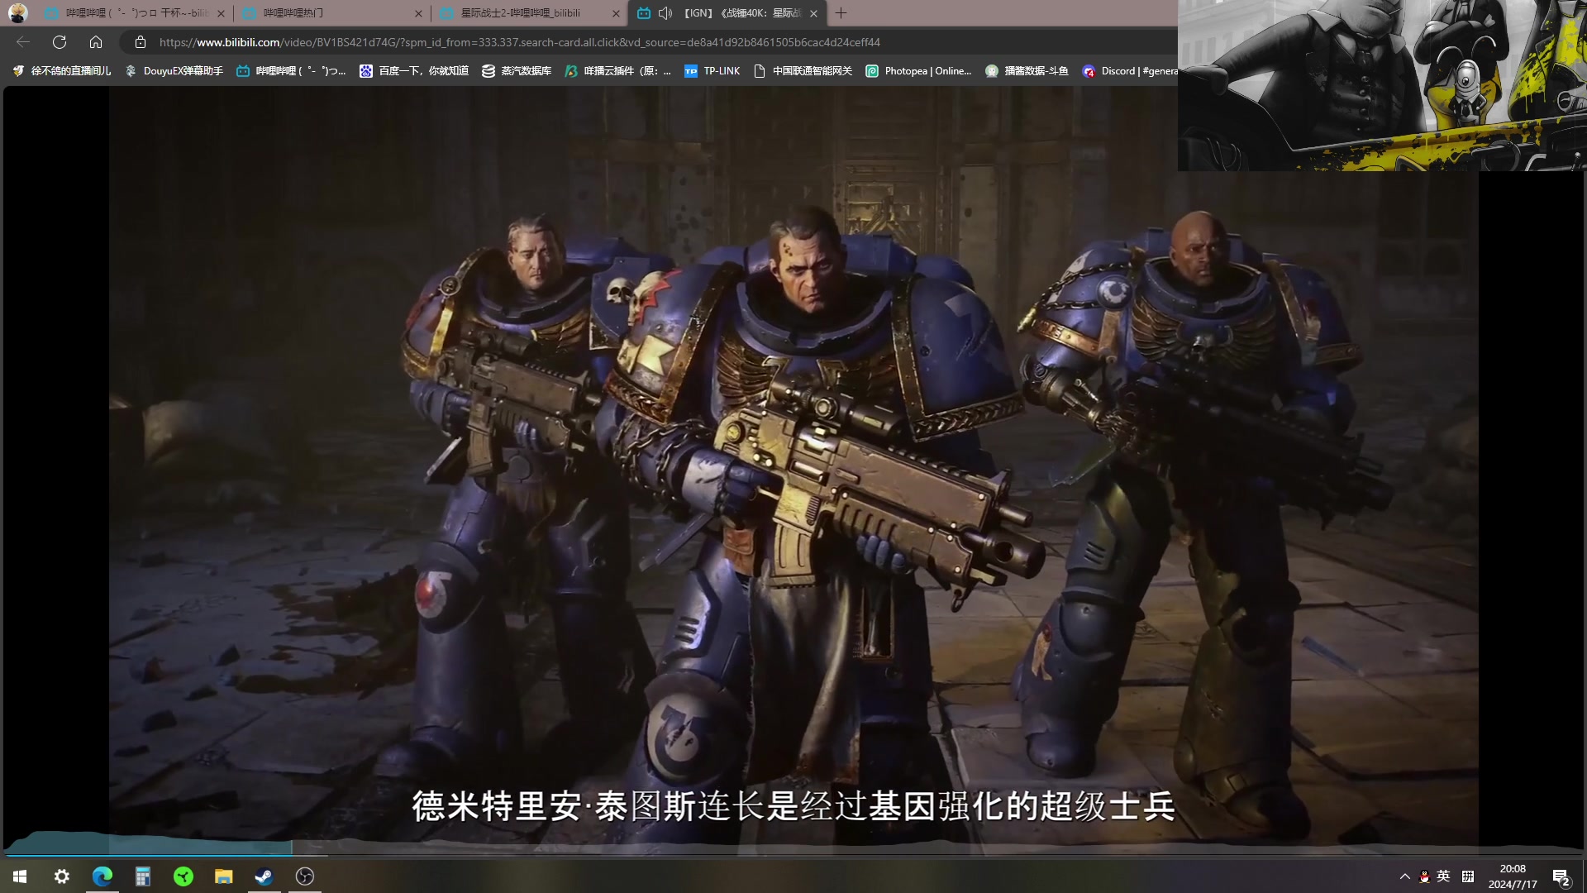Screen dimensions: 1587x893
Task: Open the 播酱数据-斗鱼 bookmark
Action: pos(1027,71)
